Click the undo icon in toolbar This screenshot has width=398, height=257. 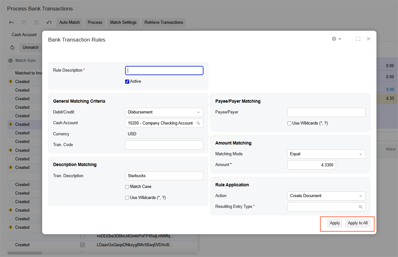pos(49,22)
